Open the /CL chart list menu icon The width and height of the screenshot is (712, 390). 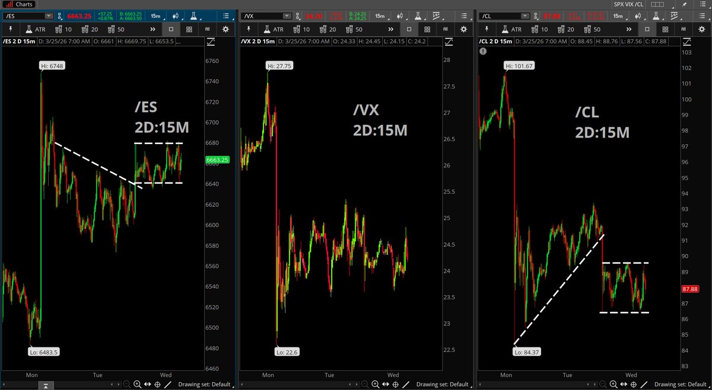(703, 16)
